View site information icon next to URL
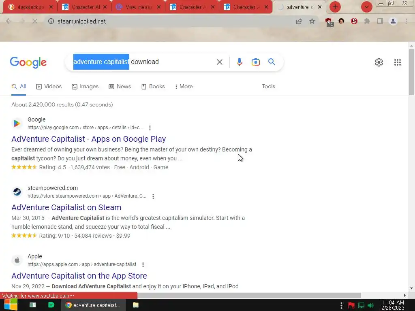 click(51, 21)
